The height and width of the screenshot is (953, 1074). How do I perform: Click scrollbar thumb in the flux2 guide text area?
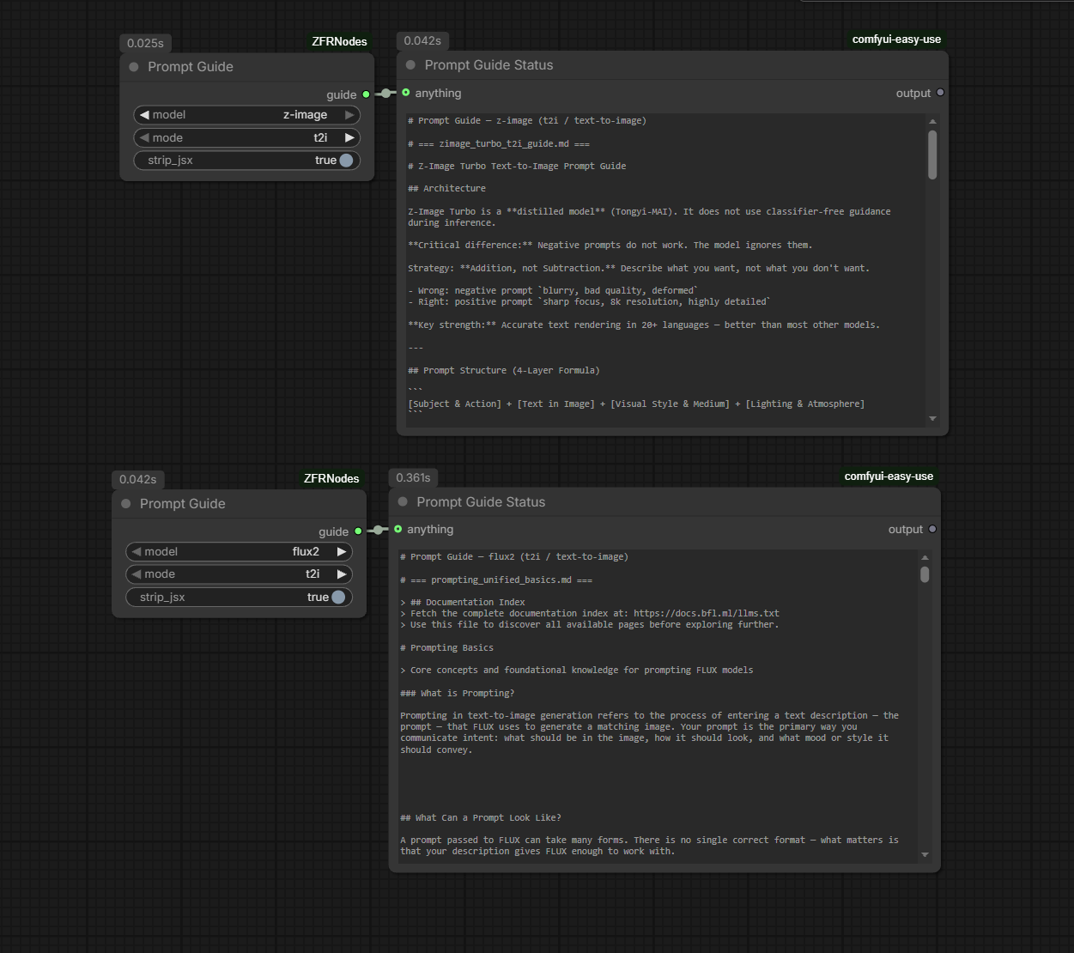925,574
